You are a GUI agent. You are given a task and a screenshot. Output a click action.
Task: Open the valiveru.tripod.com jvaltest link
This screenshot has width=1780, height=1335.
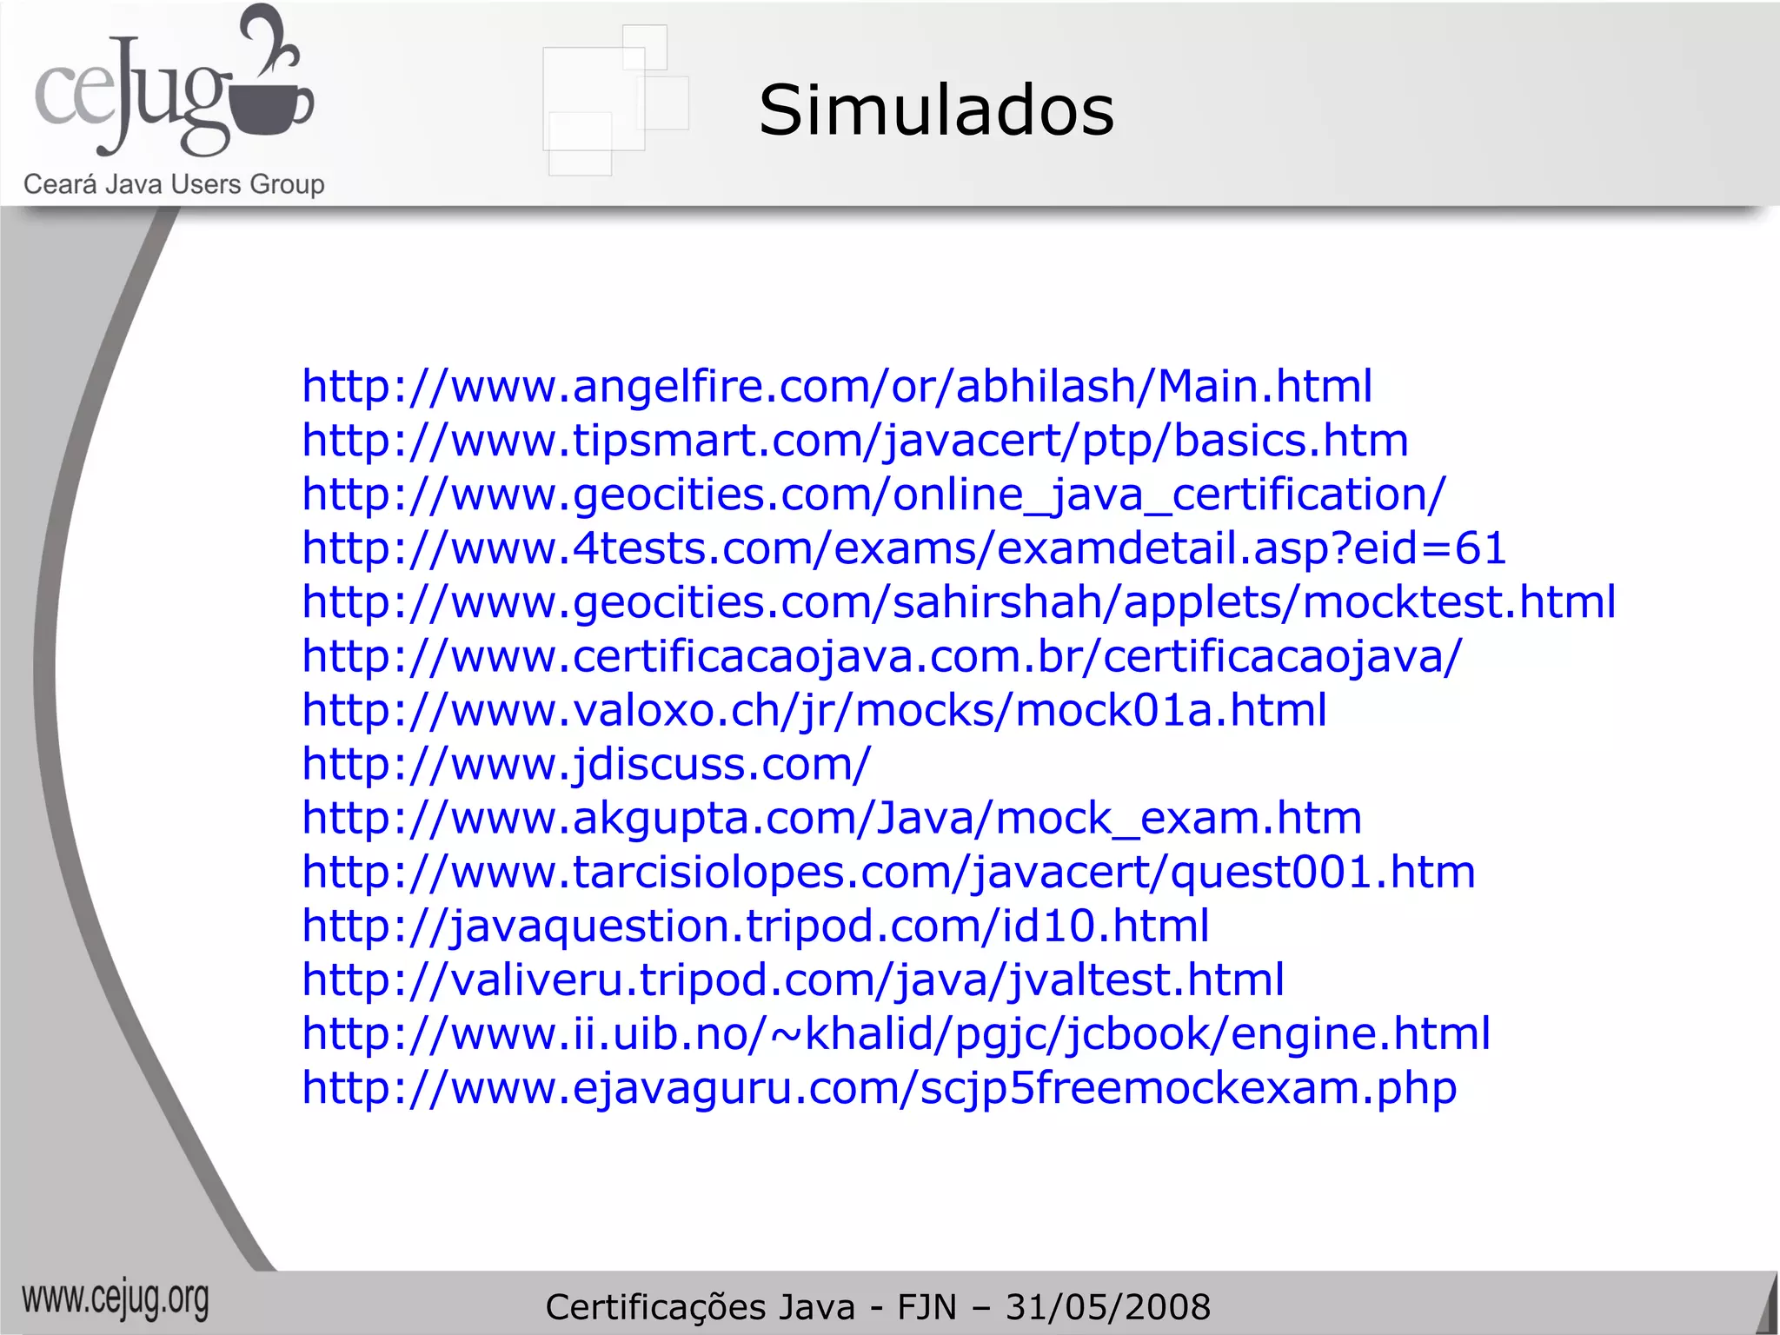793,980
